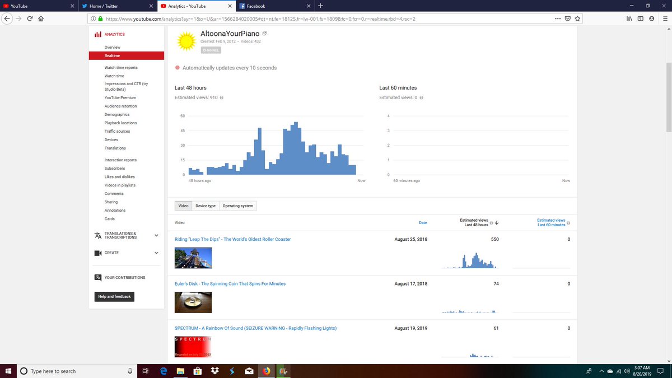Open Euler's Disk video link

[x=230, y=283]
